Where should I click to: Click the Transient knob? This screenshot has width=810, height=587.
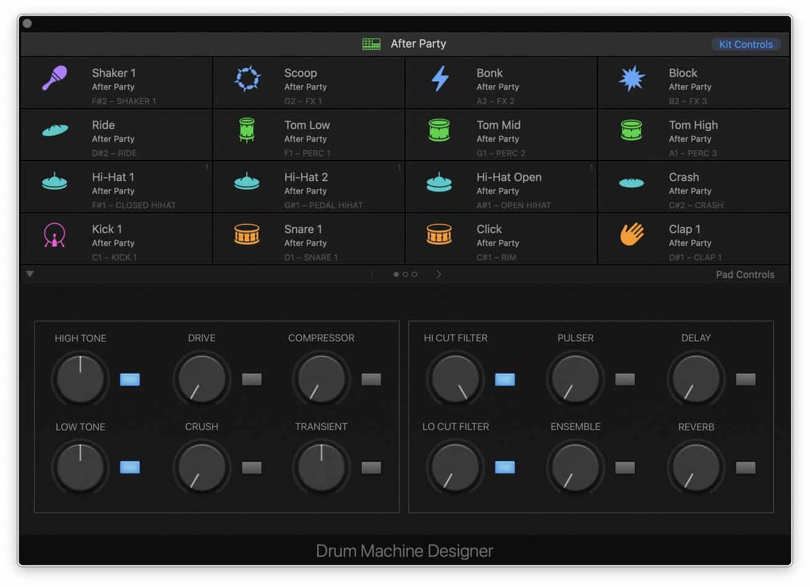point(321,467)
